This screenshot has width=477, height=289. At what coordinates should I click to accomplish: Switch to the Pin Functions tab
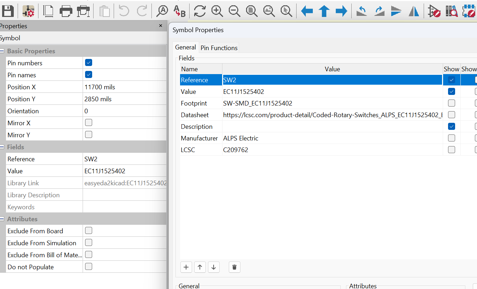219,48
